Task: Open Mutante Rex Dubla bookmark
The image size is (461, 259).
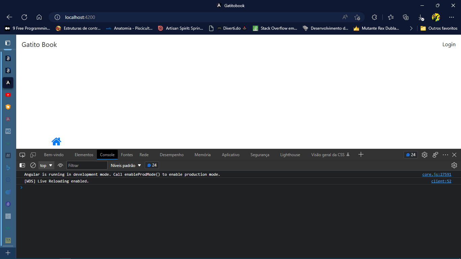Action: 376,28
